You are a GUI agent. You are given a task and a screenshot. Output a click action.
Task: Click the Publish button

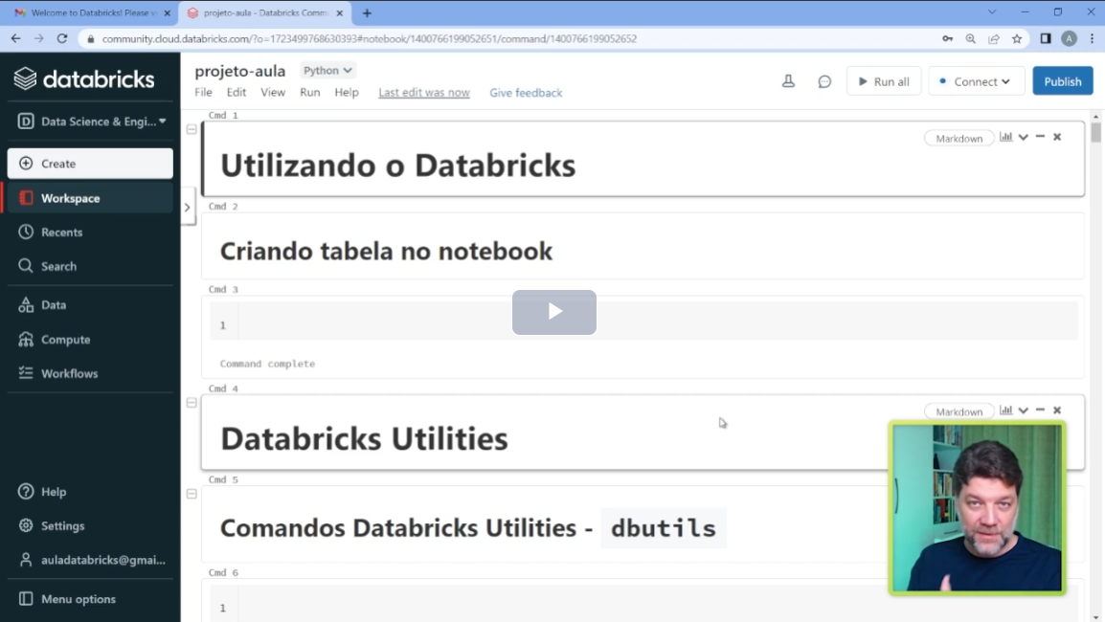click(1063, 81)
